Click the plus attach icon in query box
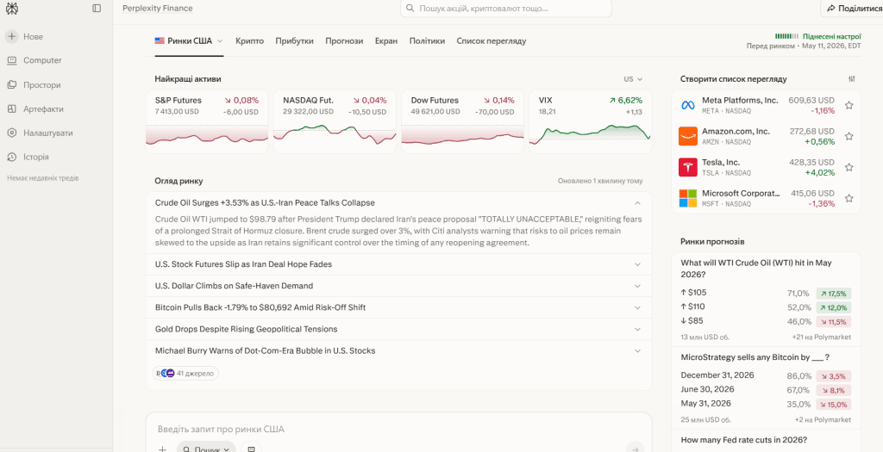 click(x=162, y=449)
